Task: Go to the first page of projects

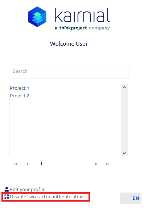Action: click(x=16, y=164)
